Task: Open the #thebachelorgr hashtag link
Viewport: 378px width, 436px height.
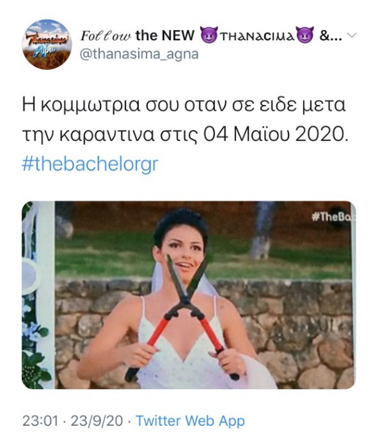Action: click(90, 164)
